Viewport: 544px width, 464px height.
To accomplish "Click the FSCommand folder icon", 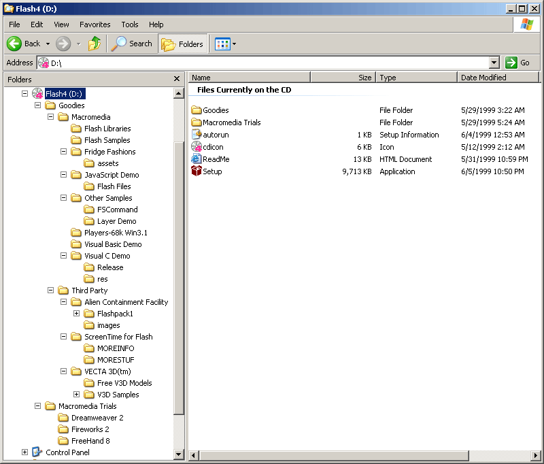I will pos(89,210).
